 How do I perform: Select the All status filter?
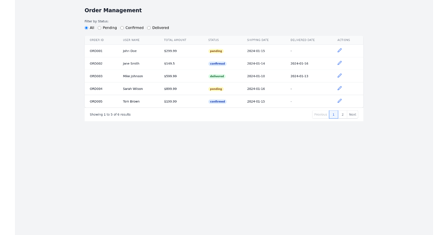[86, 28]
